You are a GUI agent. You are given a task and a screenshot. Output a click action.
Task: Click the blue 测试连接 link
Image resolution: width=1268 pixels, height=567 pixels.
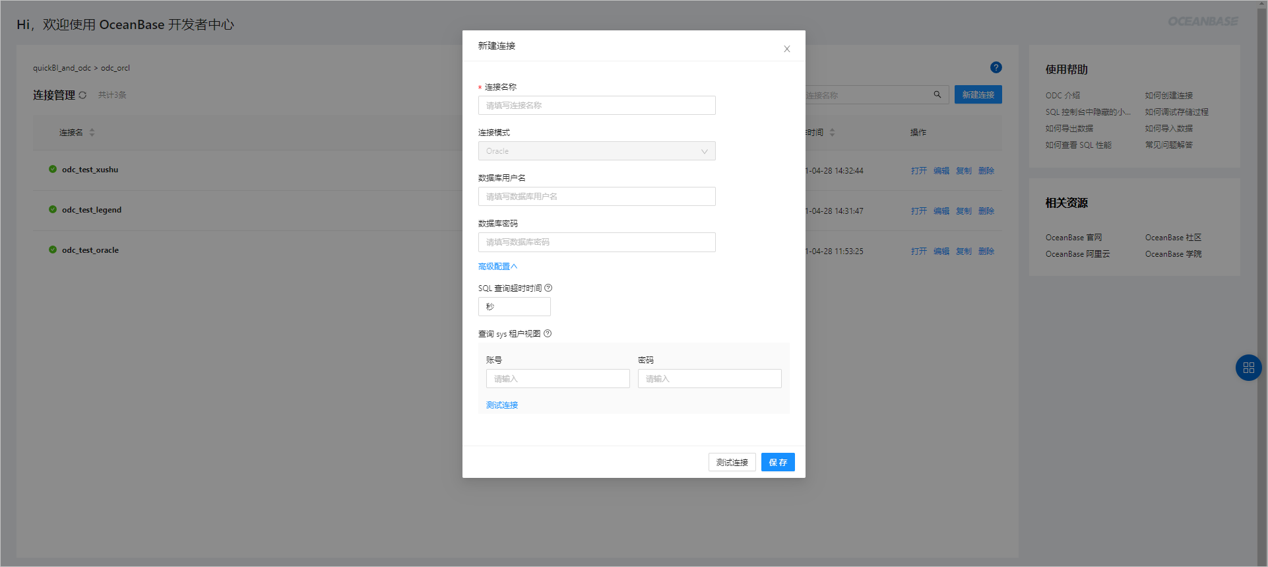pos(501,405)
